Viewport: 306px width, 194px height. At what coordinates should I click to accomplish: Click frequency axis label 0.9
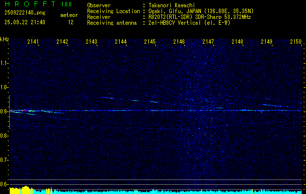click(3, 112)
